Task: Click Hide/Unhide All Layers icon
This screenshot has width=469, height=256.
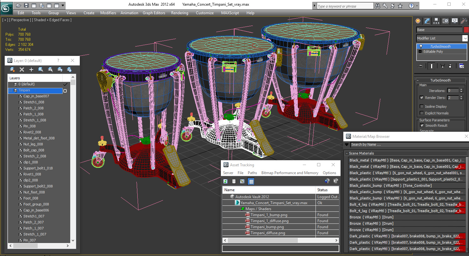Action: pyautogui.click(x=60, y=70)
